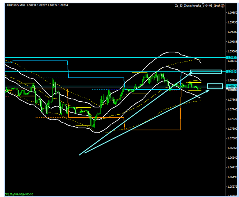Click the lower cyan rectangle near 1.08270
Screen dimensions: 239x197
point(215,86)
